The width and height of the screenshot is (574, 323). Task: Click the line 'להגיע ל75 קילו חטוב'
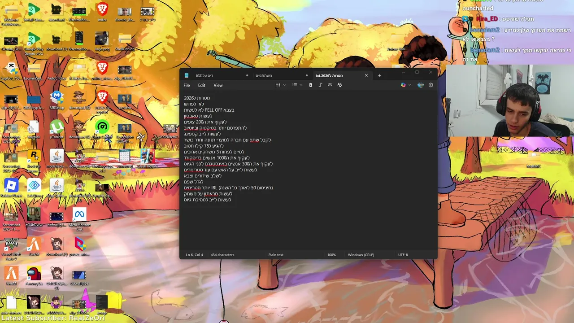pos(204,146)
